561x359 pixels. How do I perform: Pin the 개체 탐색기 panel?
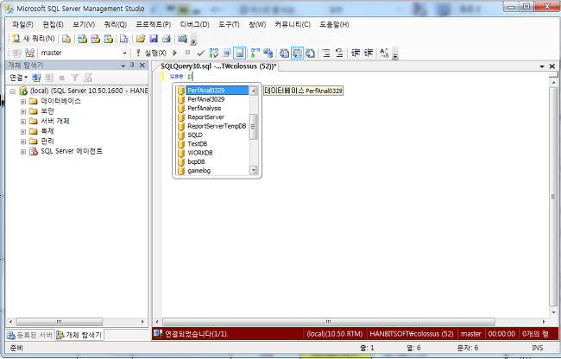(x=132, y=65)
